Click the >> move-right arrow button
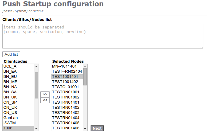The width and height of the screenshot is (207, 133). [45, 94]
